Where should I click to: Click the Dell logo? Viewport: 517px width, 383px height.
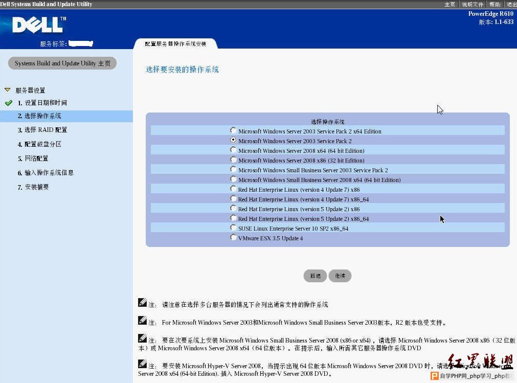pyautogui.click(x=39, y=25)
